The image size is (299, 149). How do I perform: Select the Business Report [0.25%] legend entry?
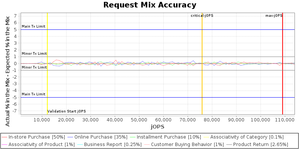[x=109, y=144]
